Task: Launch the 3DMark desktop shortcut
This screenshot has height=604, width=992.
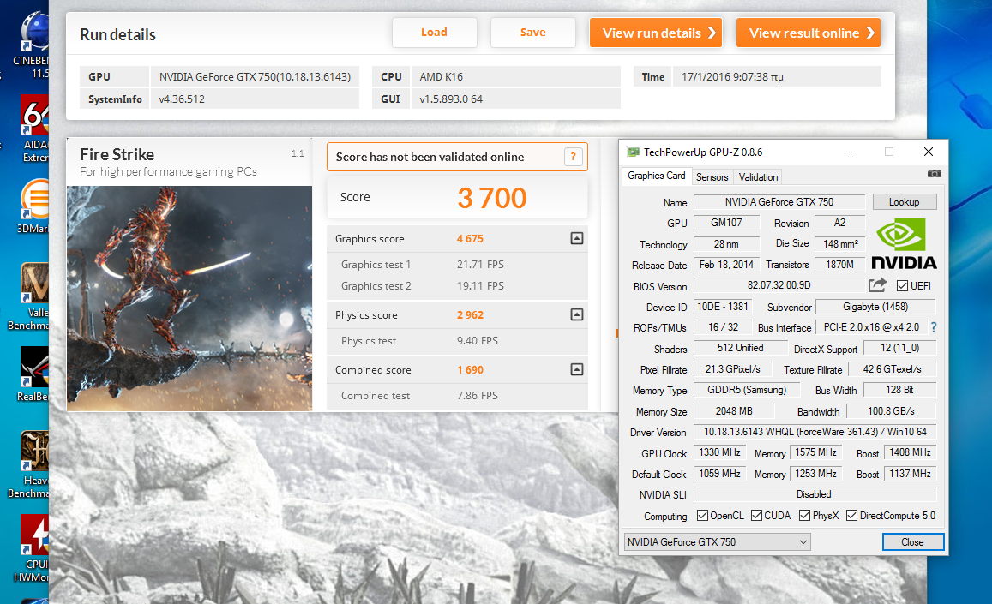Action: 33,206
